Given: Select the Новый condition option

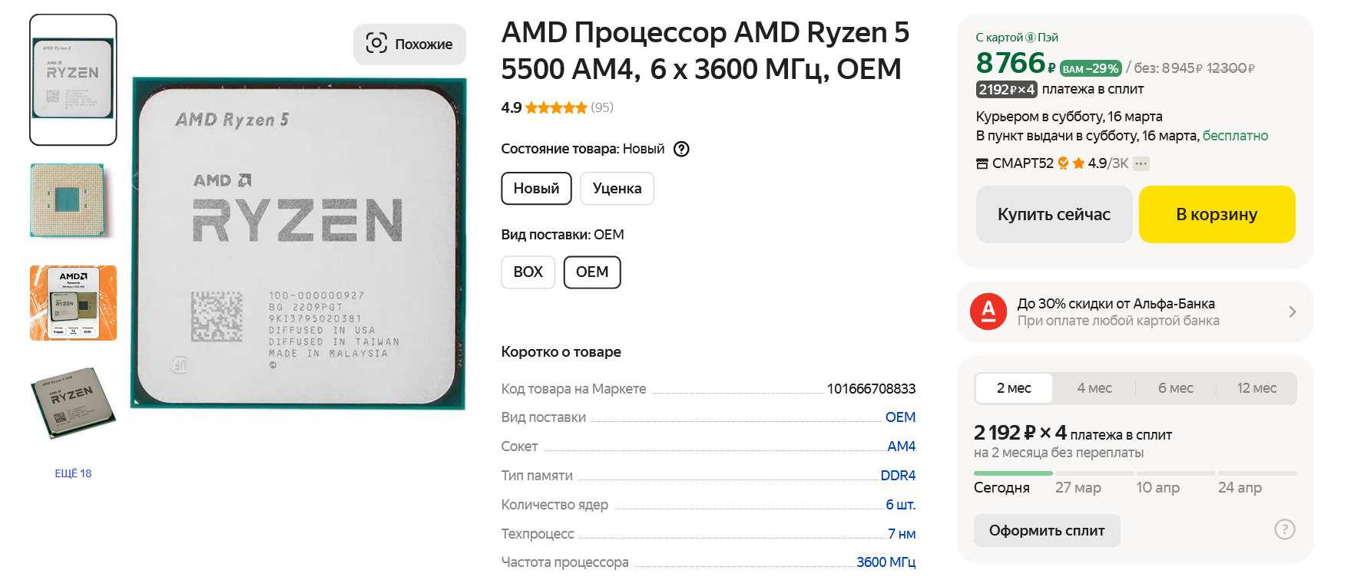Looking at the screenshot, I should 536,189.
